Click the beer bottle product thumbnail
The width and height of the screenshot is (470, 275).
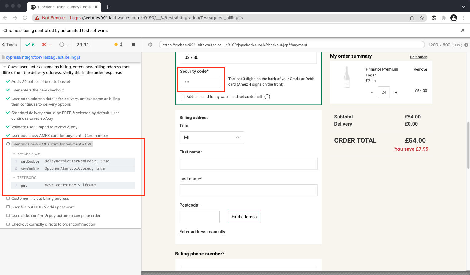click(x=346, y=78)
